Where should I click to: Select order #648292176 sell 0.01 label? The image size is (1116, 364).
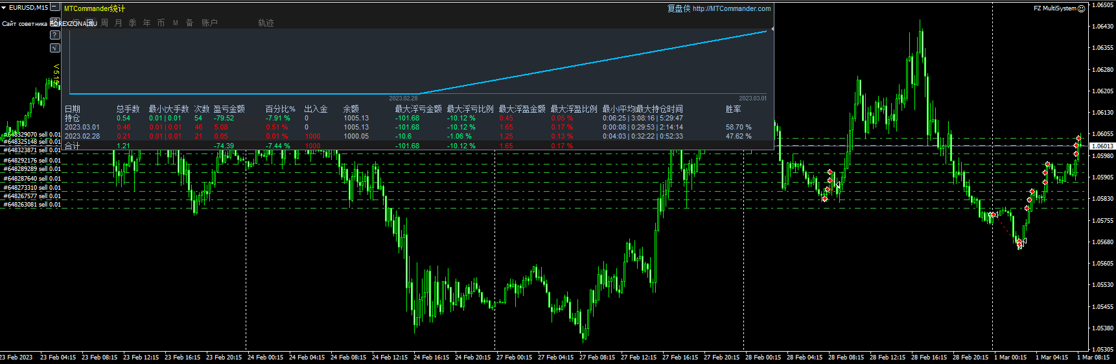[32, 160]
